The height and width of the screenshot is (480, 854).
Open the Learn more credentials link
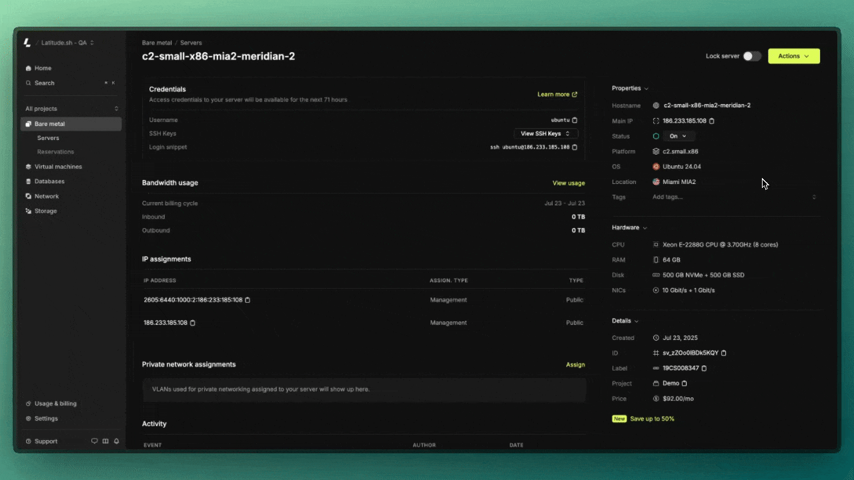557,95
